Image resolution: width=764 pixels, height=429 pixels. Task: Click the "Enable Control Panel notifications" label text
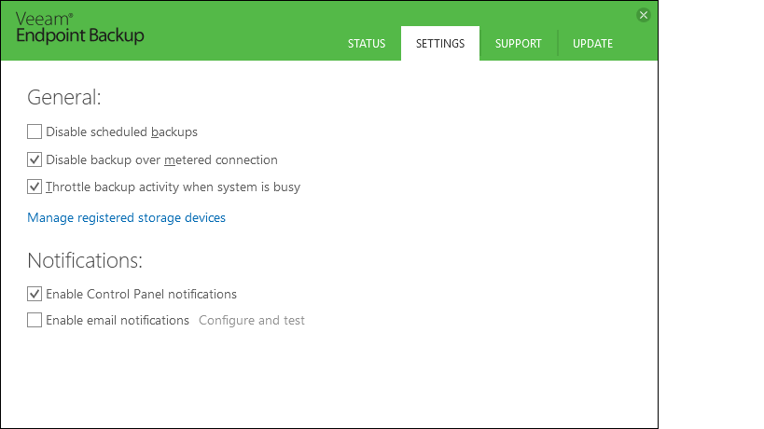[141, 295]
